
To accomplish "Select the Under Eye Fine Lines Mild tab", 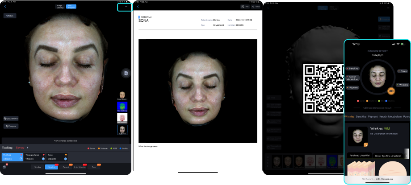I will [388, 156].
